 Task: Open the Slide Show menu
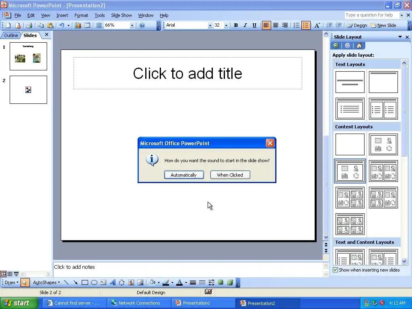coord(122,15)
